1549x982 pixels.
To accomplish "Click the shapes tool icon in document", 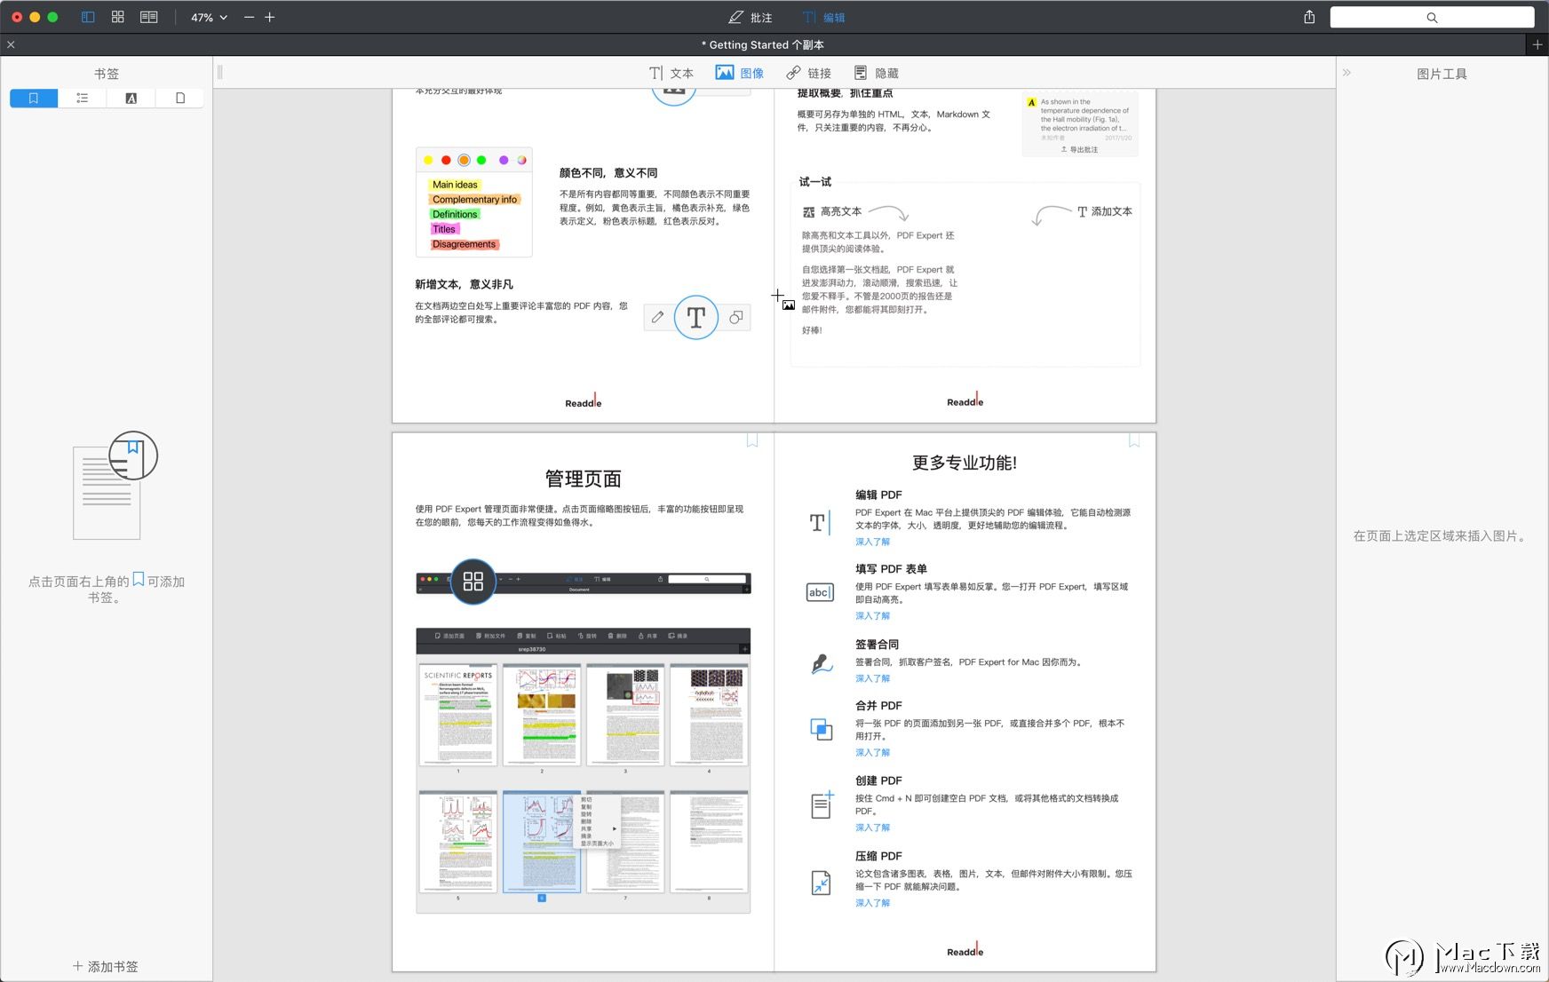I will (735, 317).
